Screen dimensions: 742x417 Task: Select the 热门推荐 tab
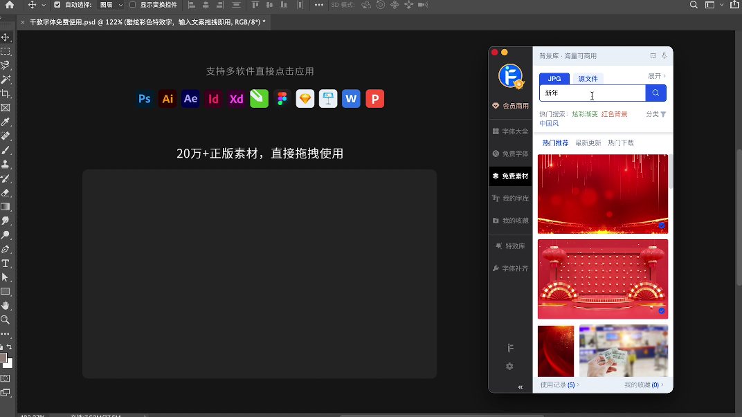[555, 142]
